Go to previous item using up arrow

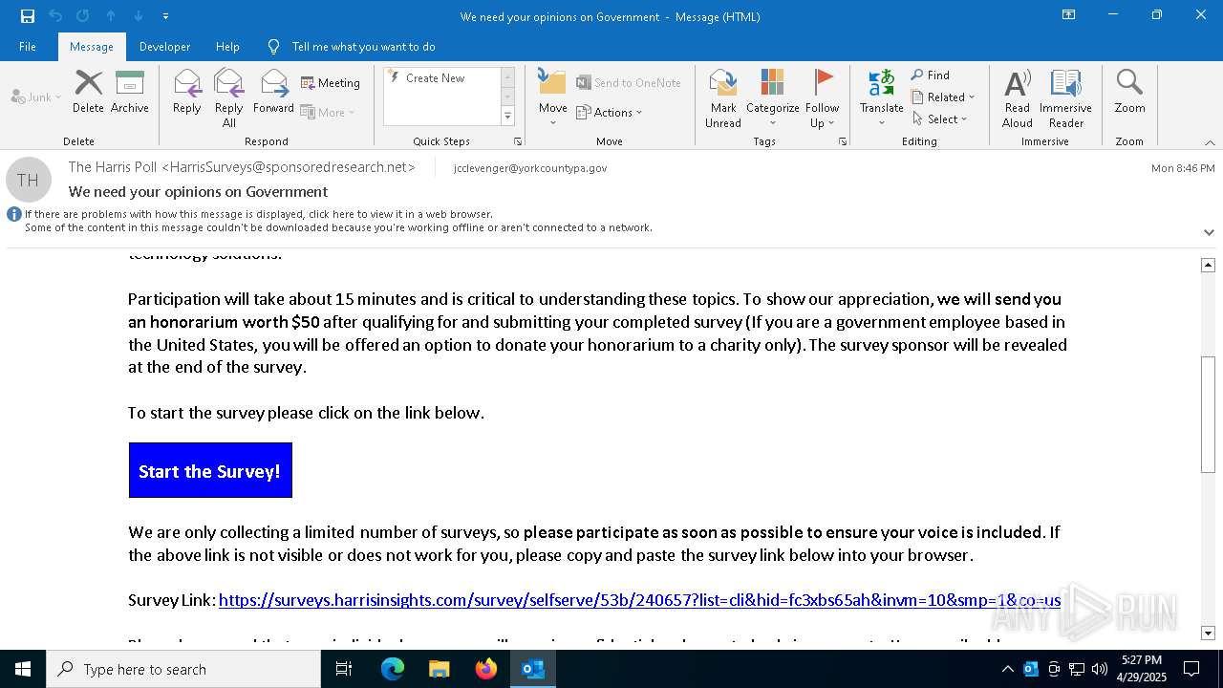click(111, 16)
